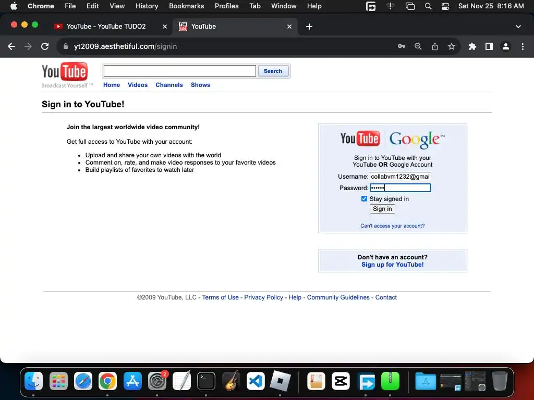The width and height of the screenshot is (534, 400).
Task: Open TextEdit from the Dock
Action: 181,381
